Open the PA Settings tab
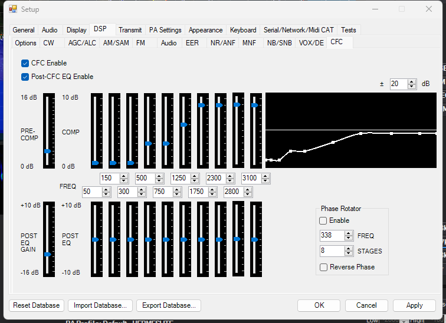 [x=165, y=30]
